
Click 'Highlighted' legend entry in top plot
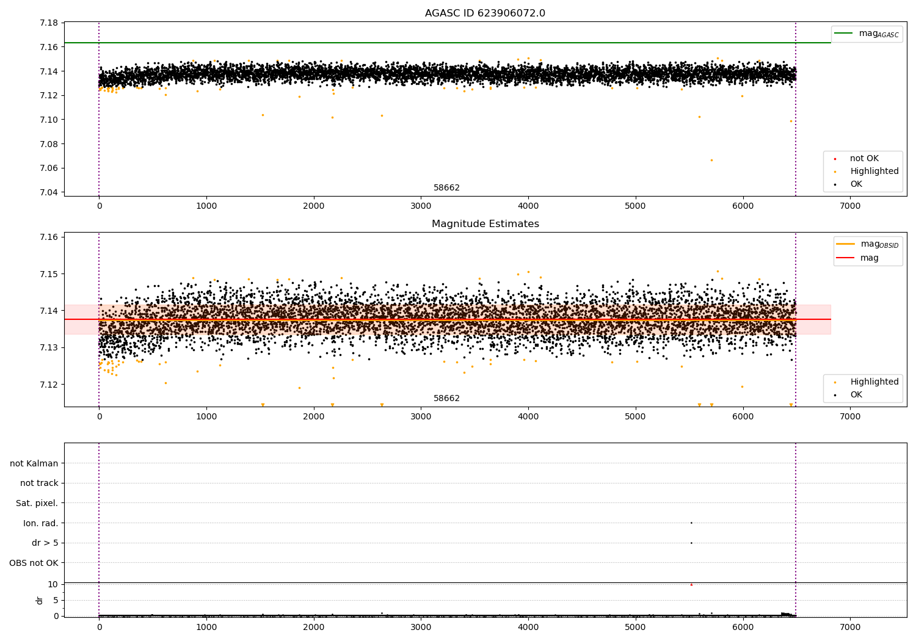[874, 172]
